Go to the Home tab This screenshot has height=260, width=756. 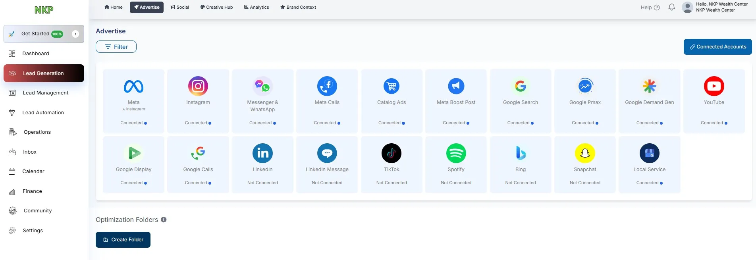(x=113, y=7)
